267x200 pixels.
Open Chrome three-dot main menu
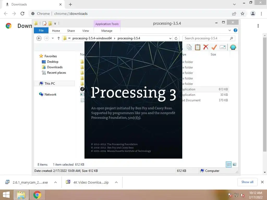[261, 14]
